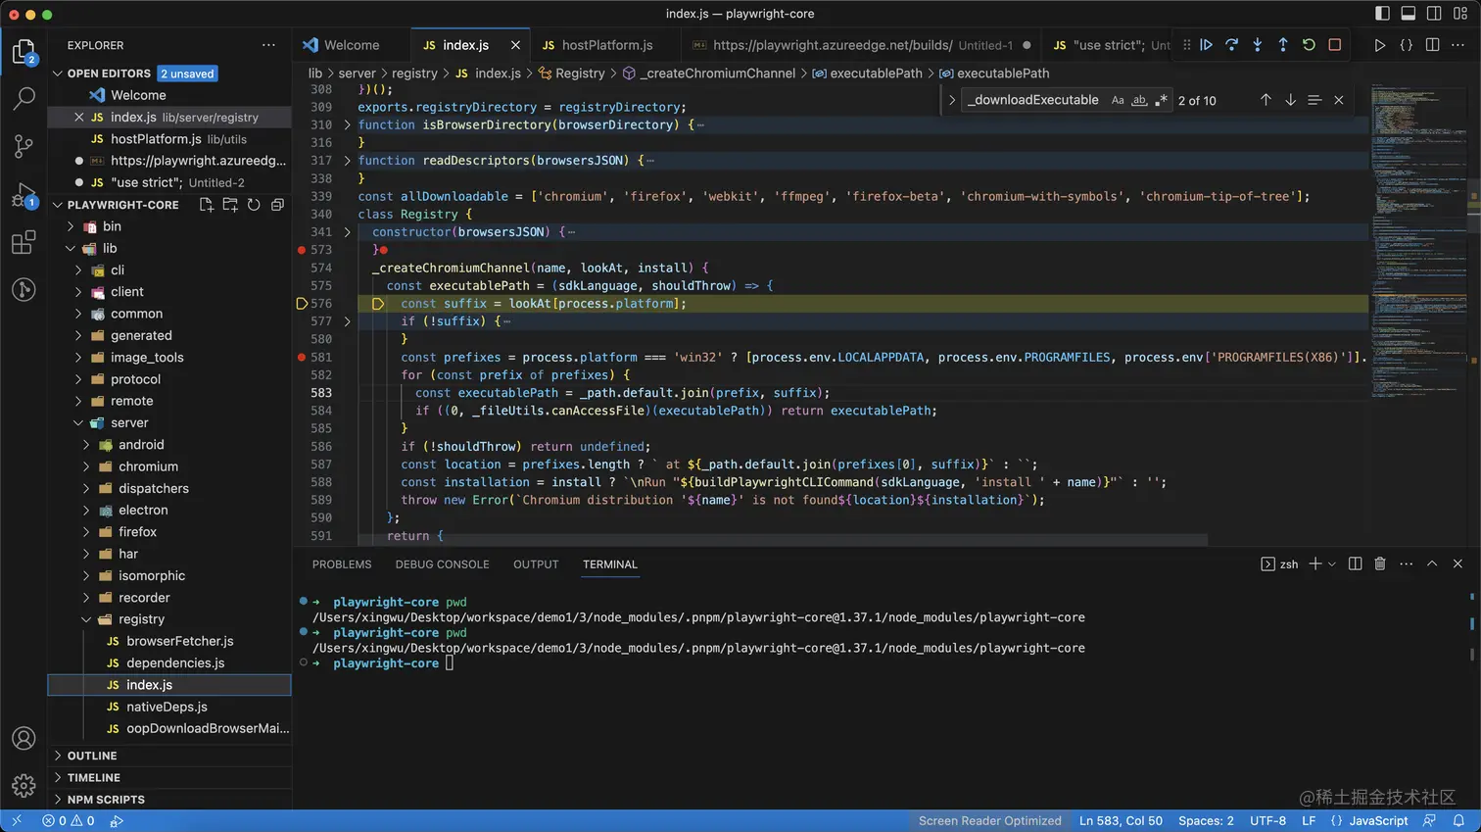The width and height of the screenshot is (1481, 832).
Task: Change encoding via UTF-8 status item
Action: tap(1267, 821)
